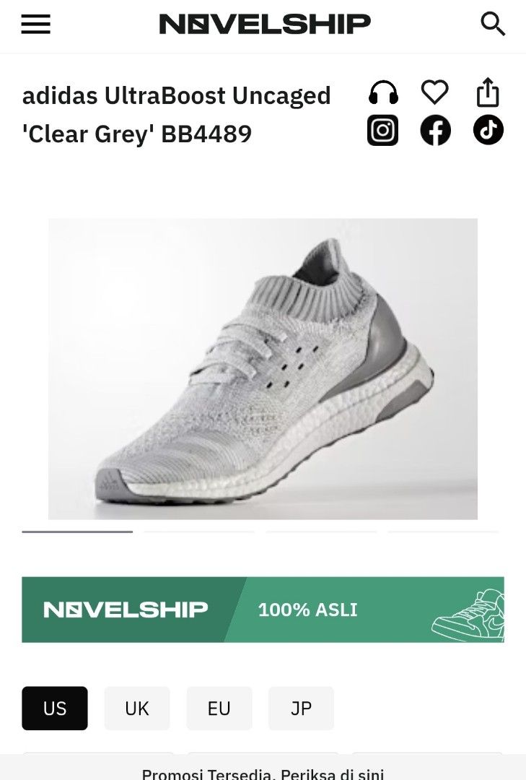Go to Novelship home via header logo
Screen dimensions: 526x780
[265, 25]
